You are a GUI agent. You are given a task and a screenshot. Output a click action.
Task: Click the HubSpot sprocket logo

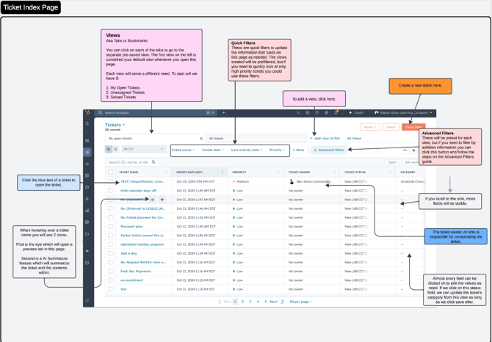point(87,113)
